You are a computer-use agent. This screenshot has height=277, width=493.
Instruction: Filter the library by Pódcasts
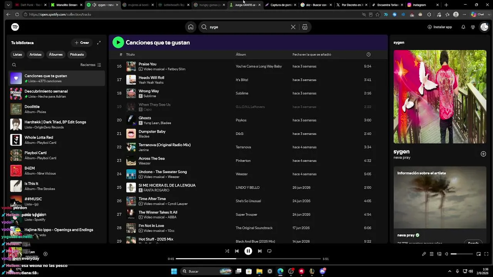pyautogui.click(x=77, y=55)
